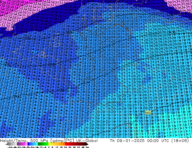Click the left gray arrow end of color scale
This screenshot has width=192, height=148.
coord(7,144)
